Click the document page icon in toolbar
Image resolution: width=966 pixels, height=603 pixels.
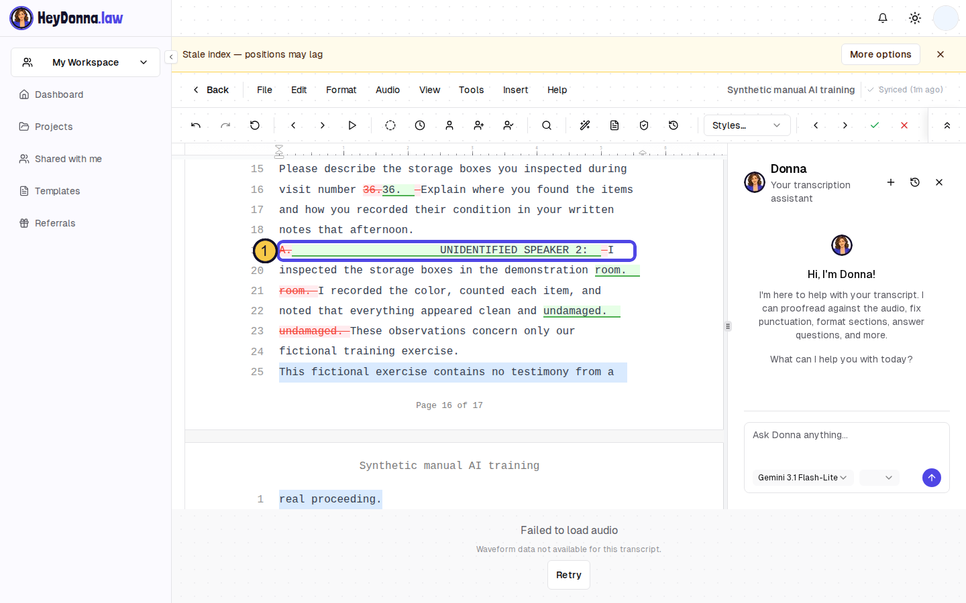tap(614, 125)
